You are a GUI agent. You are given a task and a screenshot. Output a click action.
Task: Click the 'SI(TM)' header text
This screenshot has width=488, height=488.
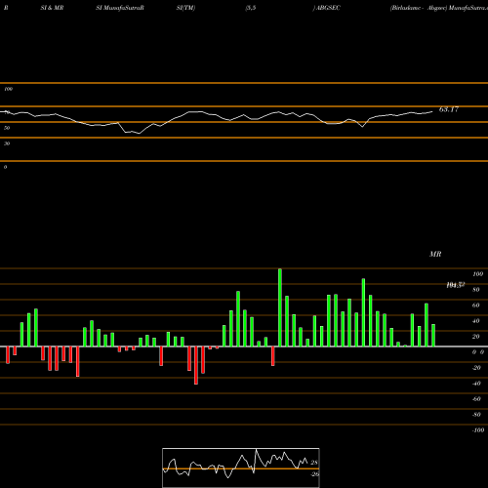[x=185, y=8]
